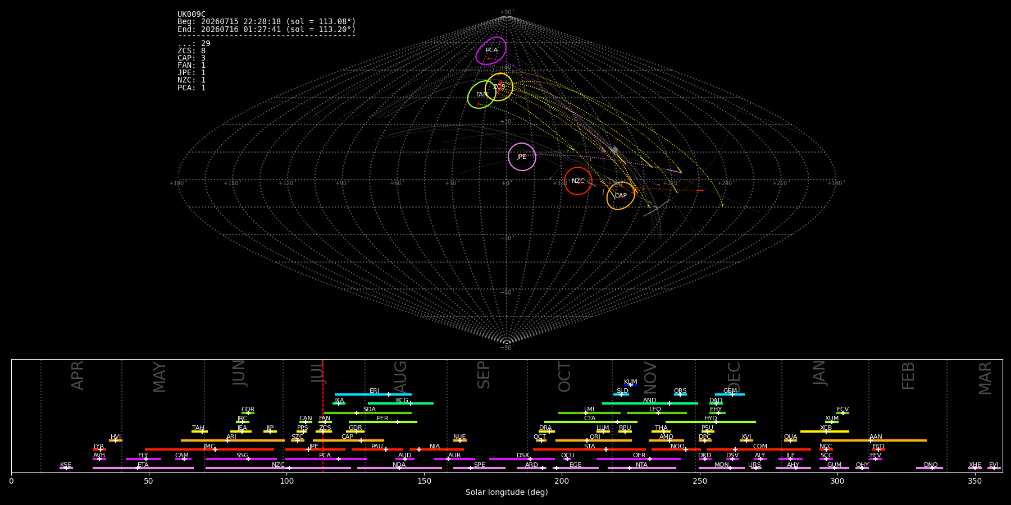Select the NTA pink shower bar
The image size is (1011, 505).
point(641,468)
